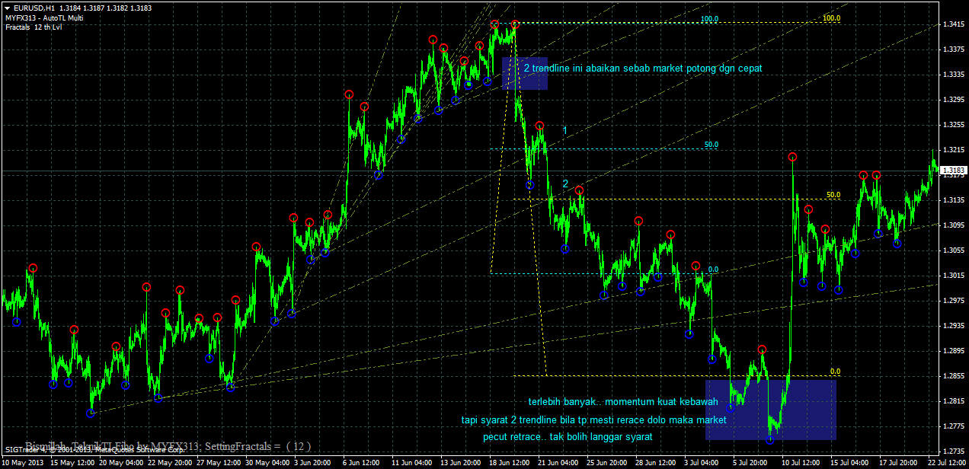The height and width of the screenshot is (469, 969).
Task: Click the 1.3335 price axis label
Action: [x=955, y=75]
